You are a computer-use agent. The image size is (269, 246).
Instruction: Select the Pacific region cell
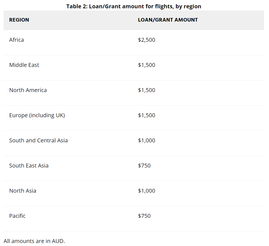[x=17, y=216]
